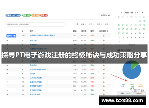Open problem 10 正则表达式匹配 link
The width and height of the screenshot is (149, 108).
pyautogui.click(x=36, y=78)
